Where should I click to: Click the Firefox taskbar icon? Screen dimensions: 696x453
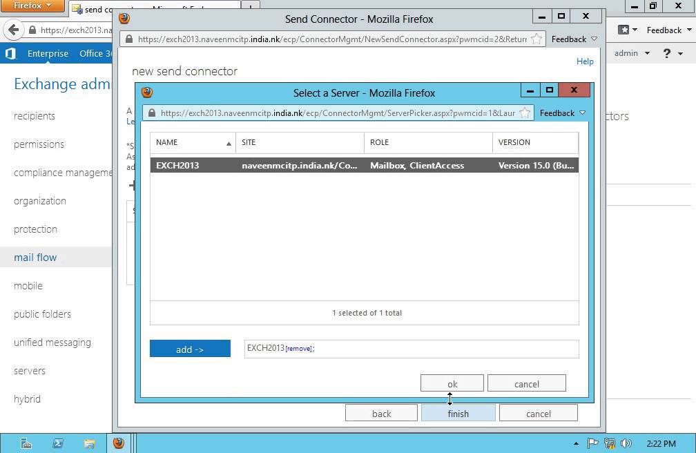pyautogui.click(x=119, y=443)
